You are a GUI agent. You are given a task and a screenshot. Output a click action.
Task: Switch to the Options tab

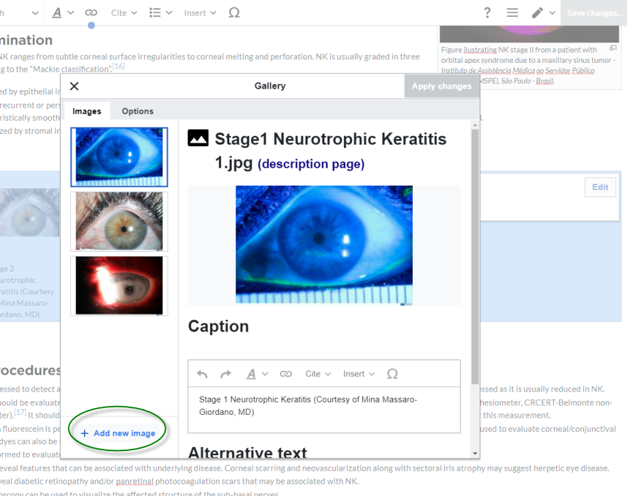pos(138,111)
